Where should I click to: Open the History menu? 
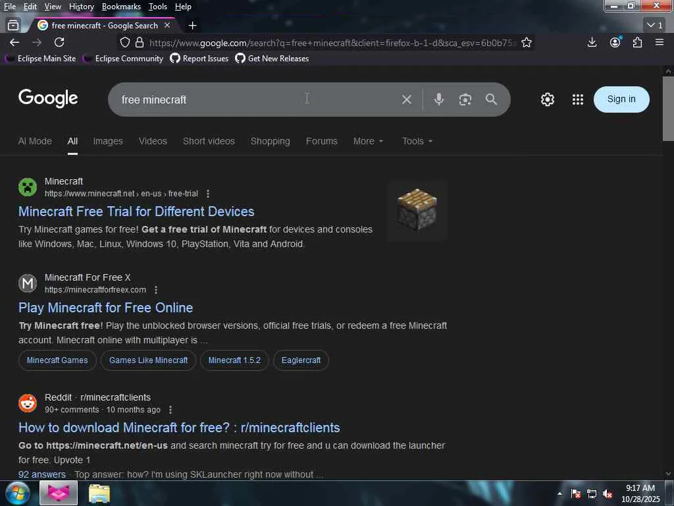[81, 7]
